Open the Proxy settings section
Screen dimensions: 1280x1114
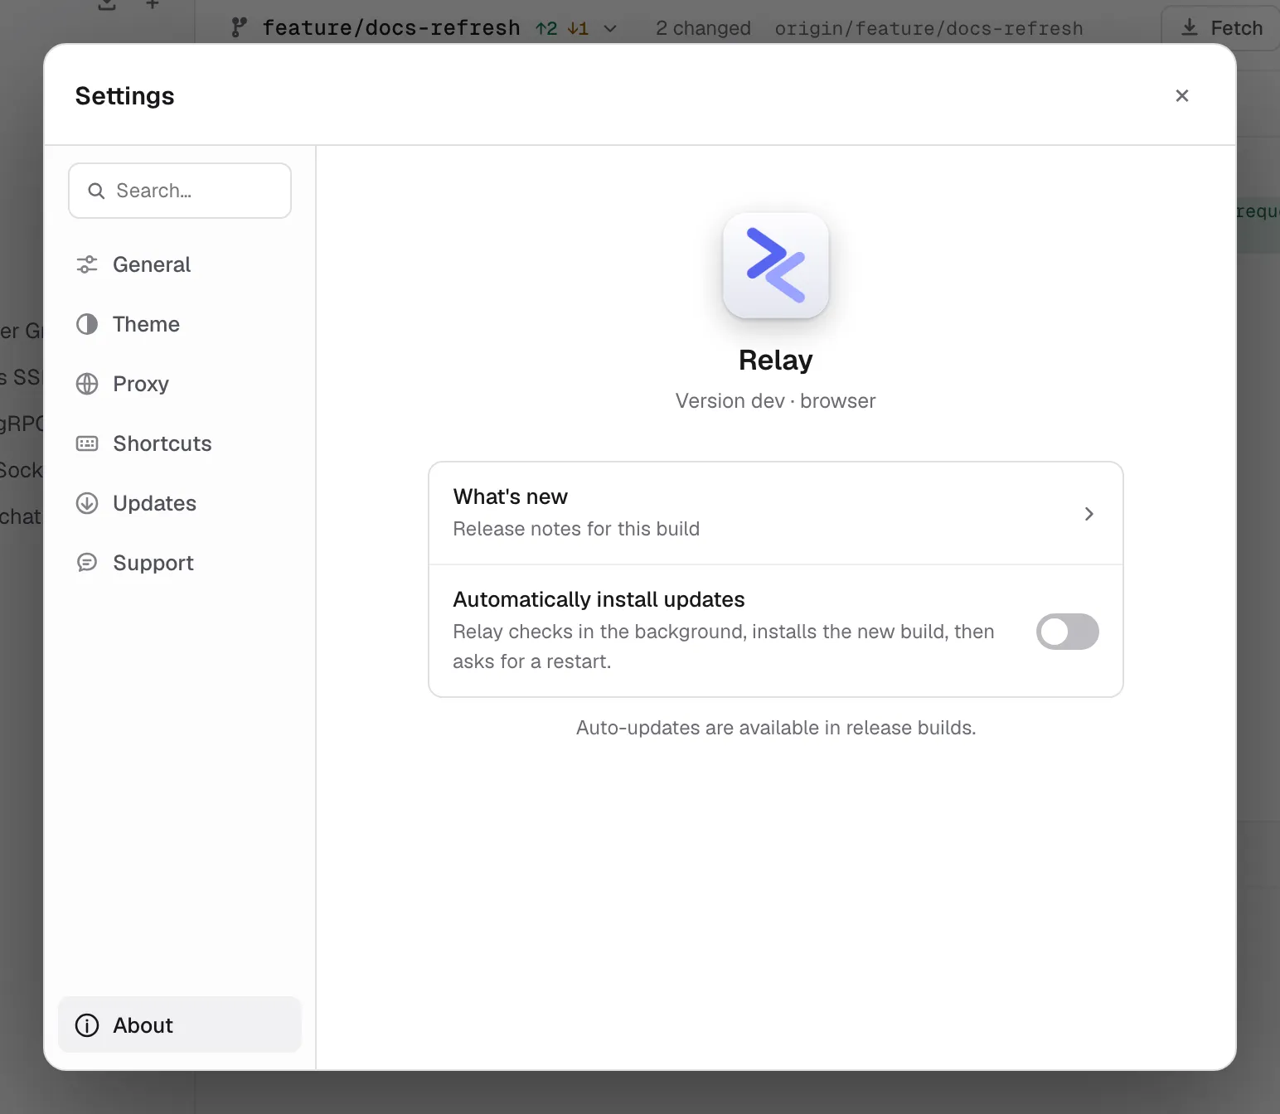click(x=180, y=384)
